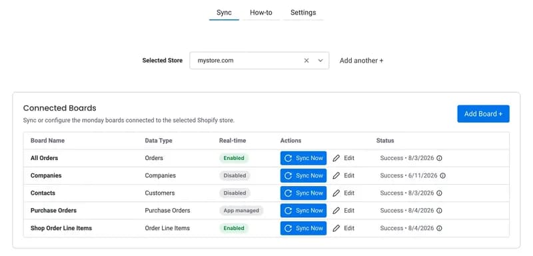Screen dimensions: 533x256
Task: Sync the Shop Order Line Items board now
Action: pyautogui.click(x=303, y=228)
